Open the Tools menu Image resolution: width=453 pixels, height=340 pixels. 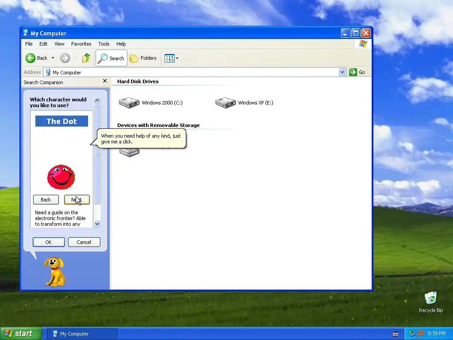tap(104, 44)
